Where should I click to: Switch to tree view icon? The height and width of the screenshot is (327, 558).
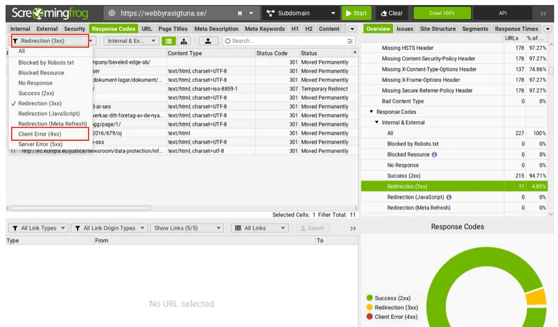184,41
